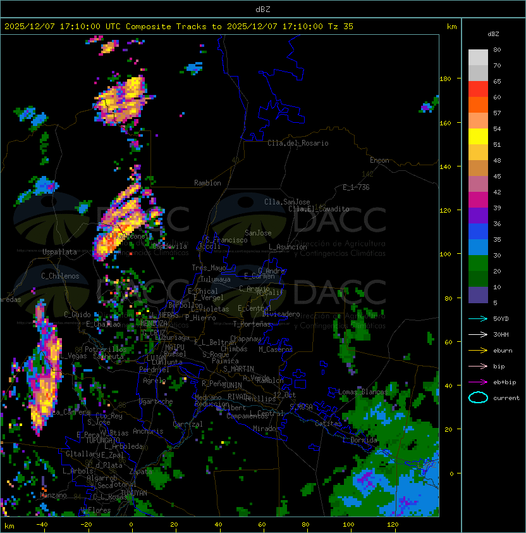The image size is (526, 533).
Task: Click the magenta eb+bip arrow legend icon
Action: point(478,382)
